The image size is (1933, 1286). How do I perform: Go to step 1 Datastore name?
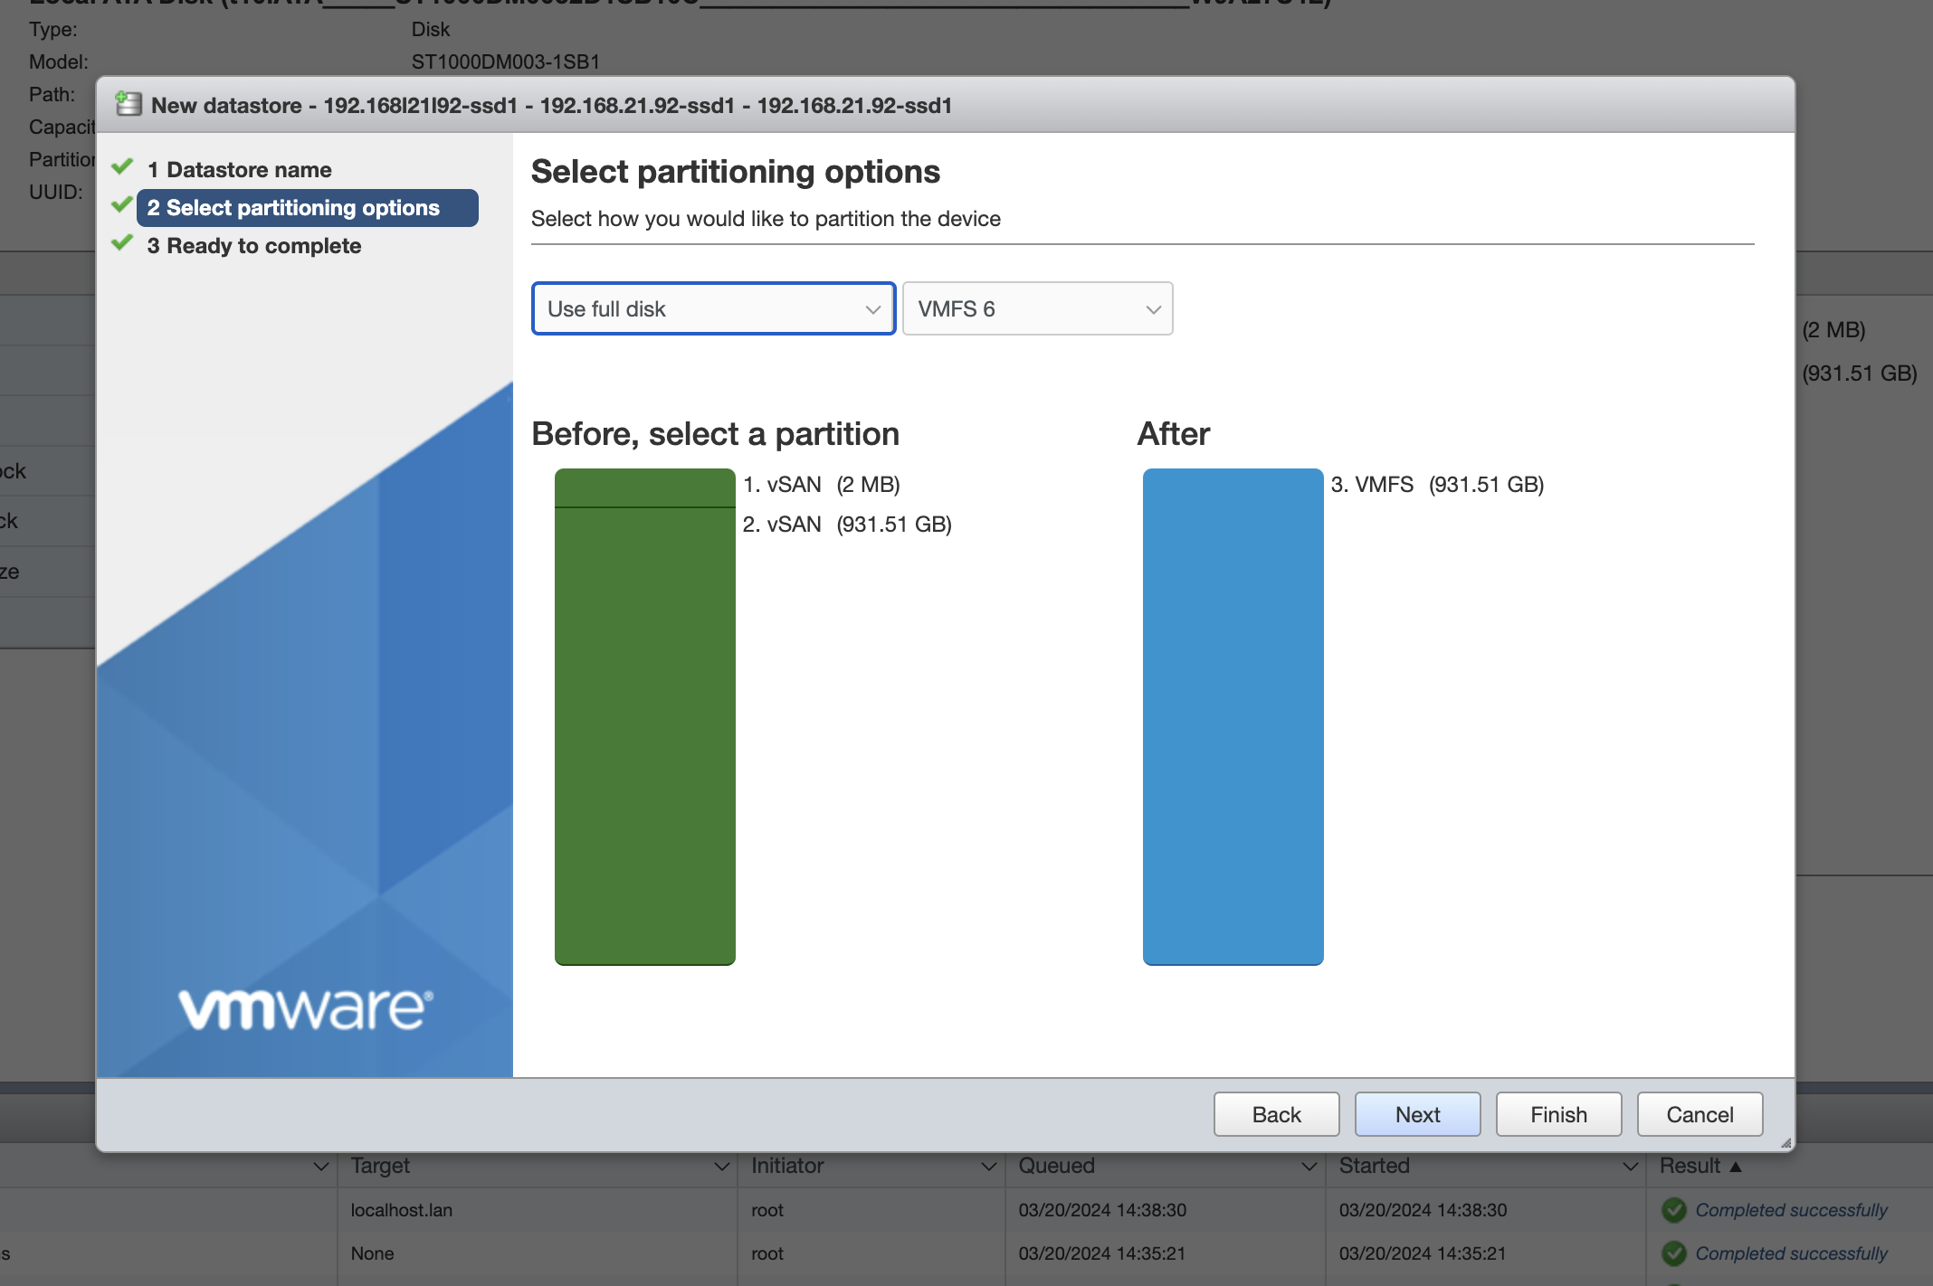pyautogui.click(x=240, y=170)
